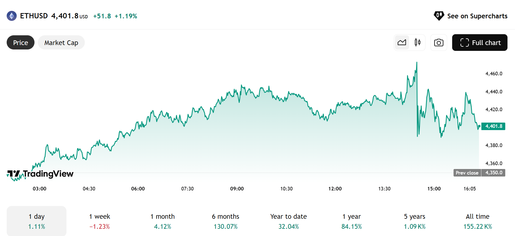Click the TradingView logo watermark
Image resolution: width=515 pixels, height=236 pixels.
(41, 174)
